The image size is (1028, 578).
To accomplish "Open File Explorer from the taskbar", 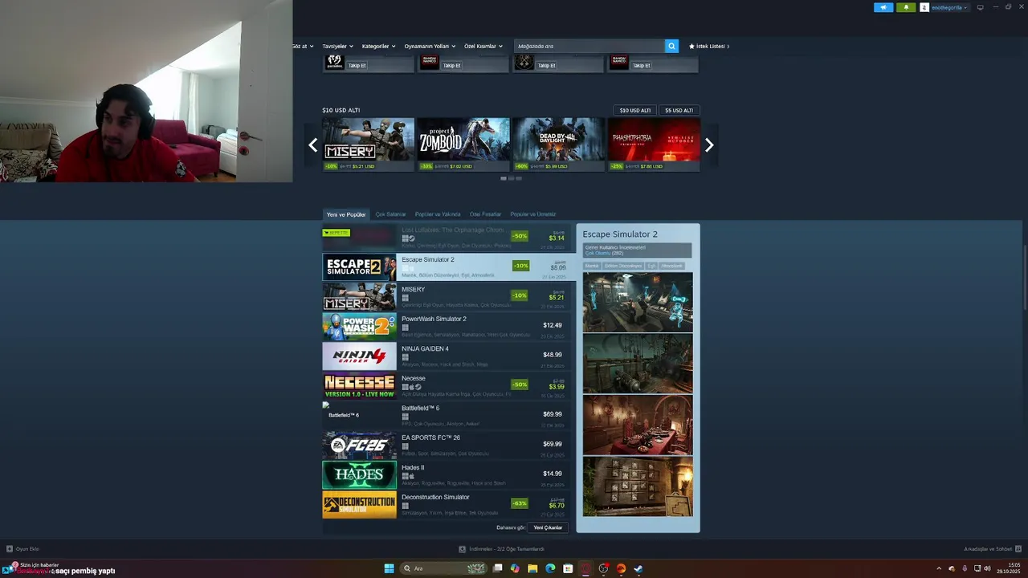I will click(532, 568).
